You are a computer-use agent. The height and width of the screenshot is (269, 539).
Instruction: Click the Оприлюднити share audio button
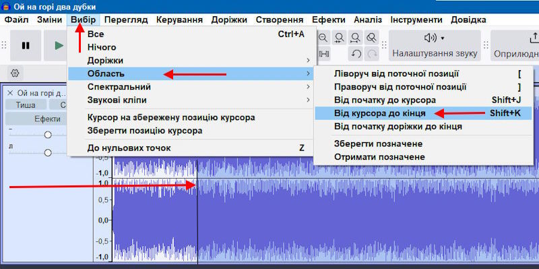[x=515, y=45]
